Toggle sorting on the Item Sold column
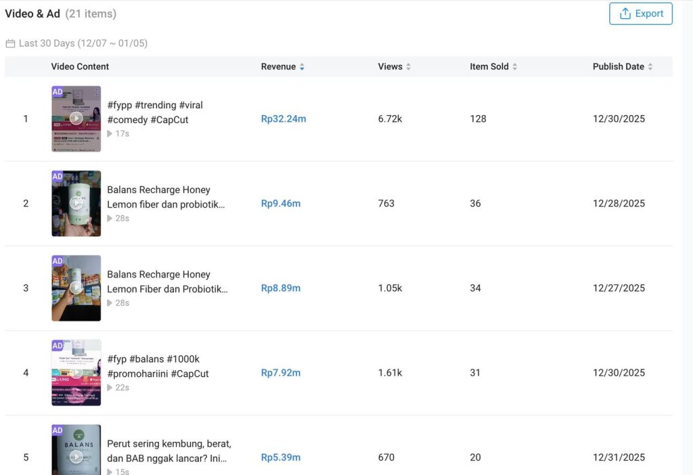693x475 pixels. tap(514, 66)
